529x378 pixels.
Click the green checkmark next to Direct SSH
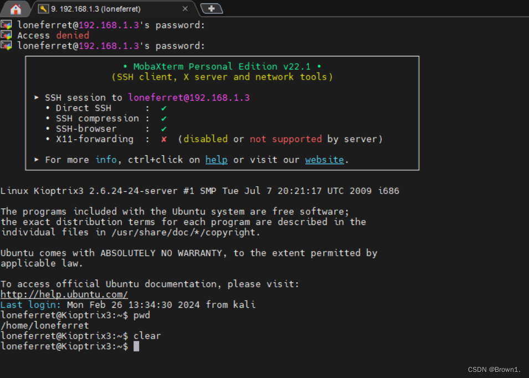163,108
